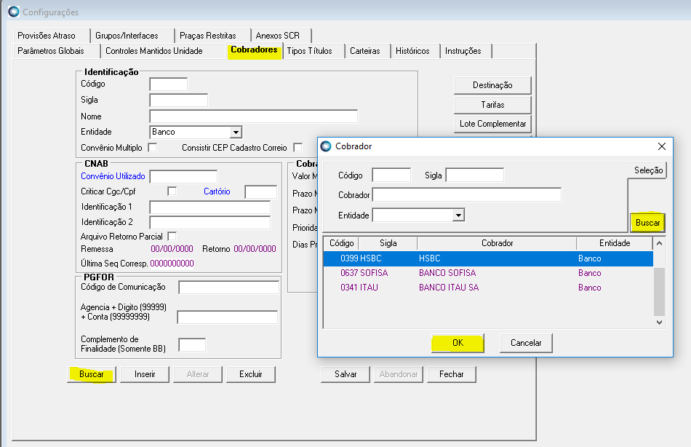Click the results list scroll down arrow
691x447 pixels.
pos(659,323)
